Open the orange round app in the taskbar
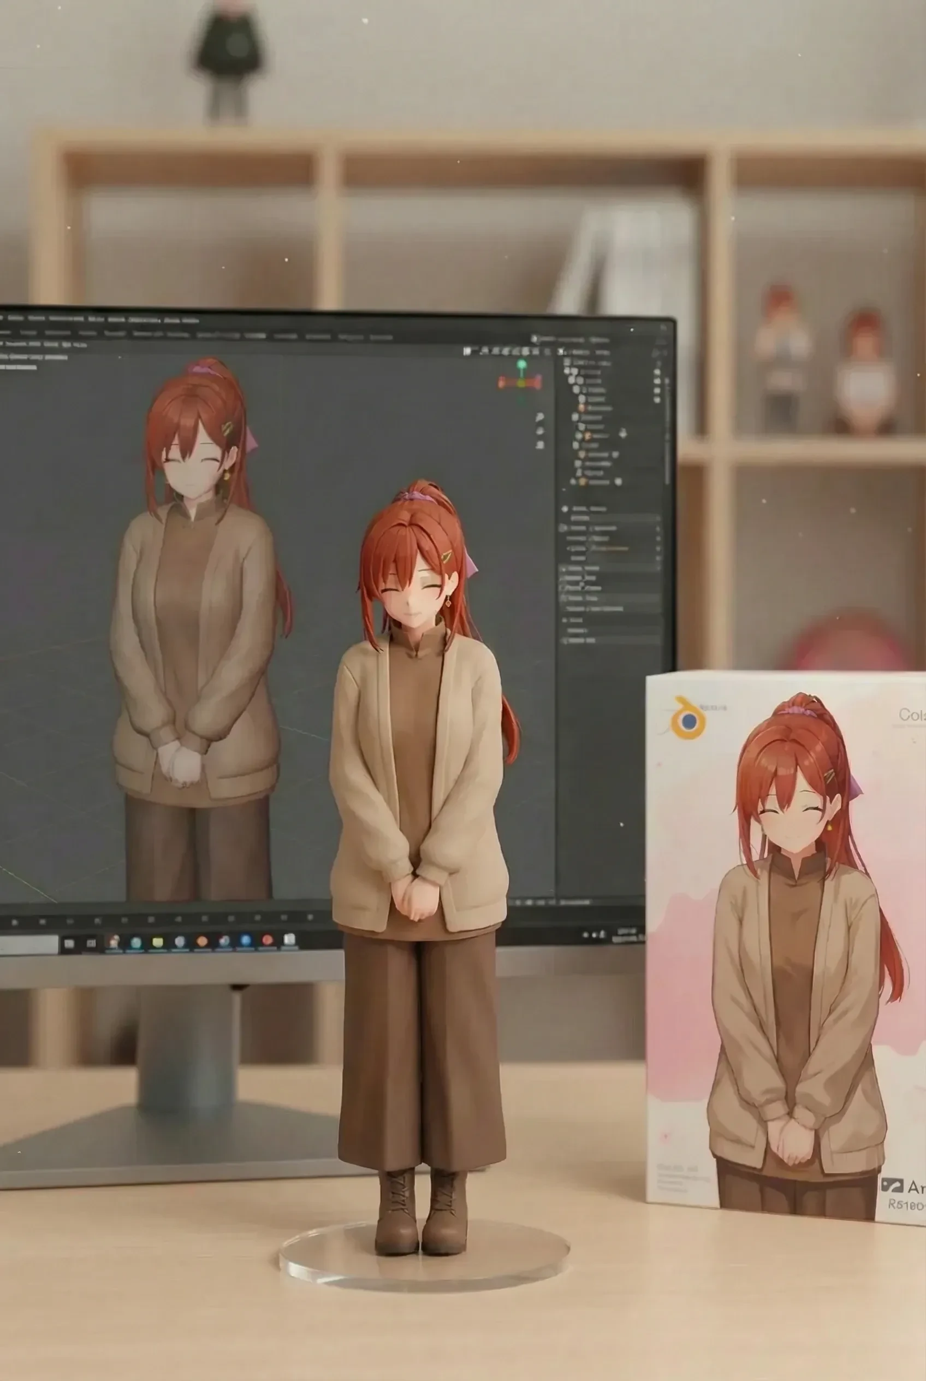The height and width of the screenshot is (1381, 926). [201, 941]
